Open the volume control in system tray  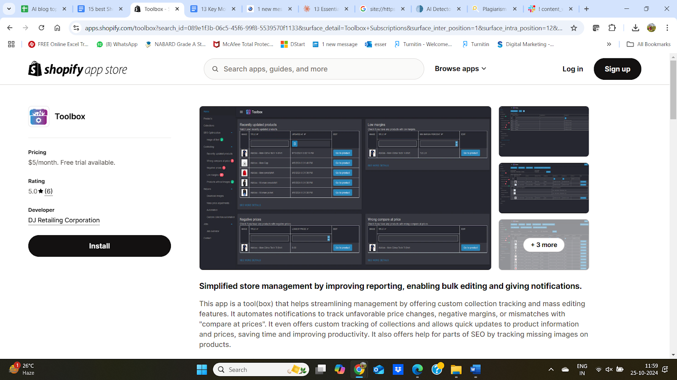coord(609,369)
